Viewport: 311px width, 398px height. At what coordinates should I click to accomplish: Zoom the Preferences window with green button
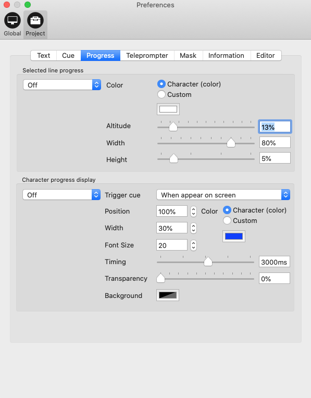click(x=28, y=5)
